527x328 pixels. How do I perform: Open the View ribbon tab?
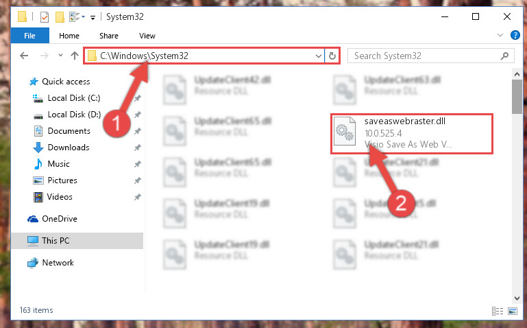147,36
